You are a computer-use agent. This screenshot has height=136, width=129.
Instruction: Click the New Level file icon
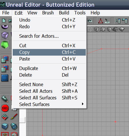coord(4,21)
